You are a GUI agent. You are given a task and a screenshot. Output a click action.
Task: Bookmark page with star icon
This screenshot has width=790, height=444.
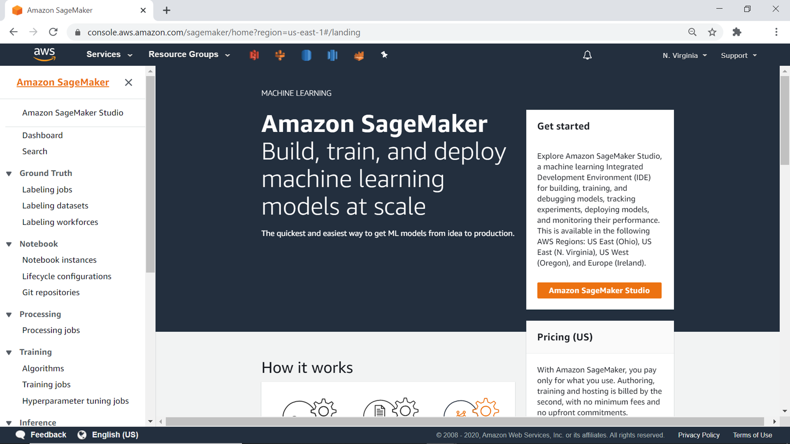pyautogui.click(x=712, y=32)
